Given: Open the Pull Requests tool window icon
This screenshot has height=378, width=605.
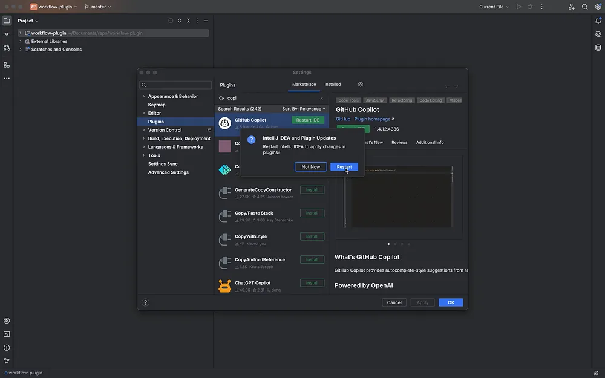Looking at the screenshot, I should (x=7, y=47).
